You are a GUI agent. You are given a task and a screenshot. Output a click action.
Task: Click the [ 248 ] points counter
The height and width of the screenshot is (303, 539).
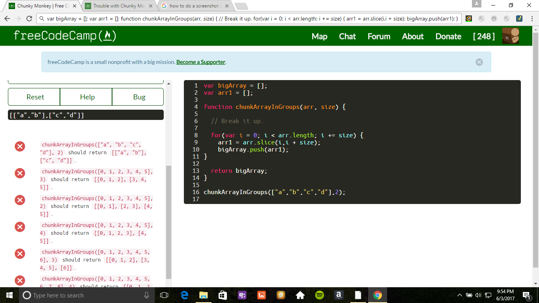click(484, 36)
